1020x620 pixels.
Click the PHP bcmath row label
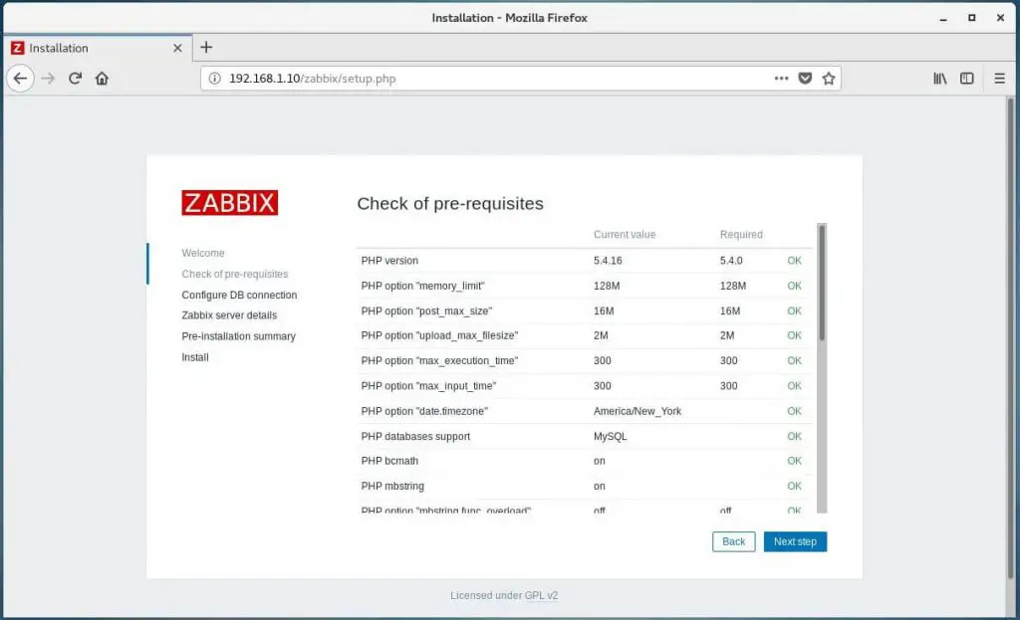pos(389,461)
